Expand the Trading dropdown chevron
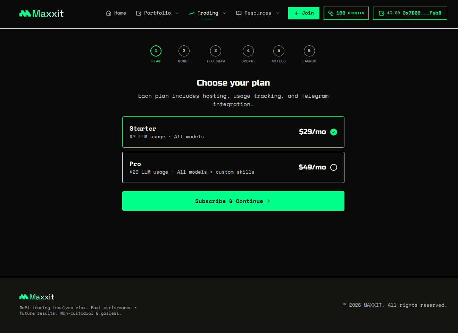The image size is (458, 333). pos(224,13)
